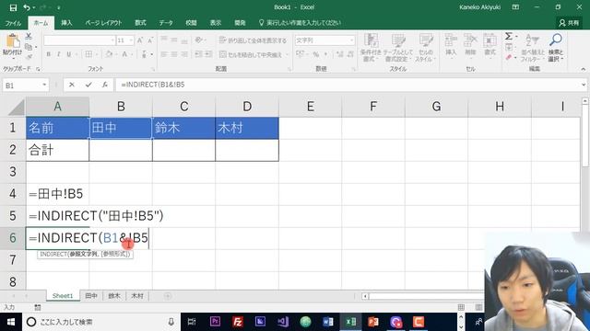
Task: Cancel formula entry with the X icon
Action: tap(72, 85)
